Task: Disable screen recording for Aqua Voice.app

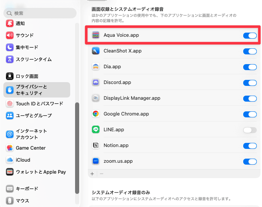Action: (x=250, y=35)
